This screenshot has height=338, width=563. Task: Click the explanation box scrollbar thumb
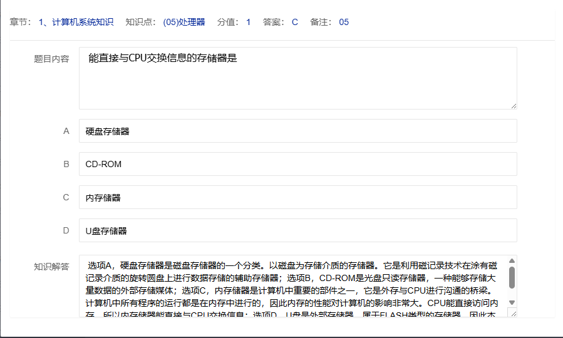(512, 277)
